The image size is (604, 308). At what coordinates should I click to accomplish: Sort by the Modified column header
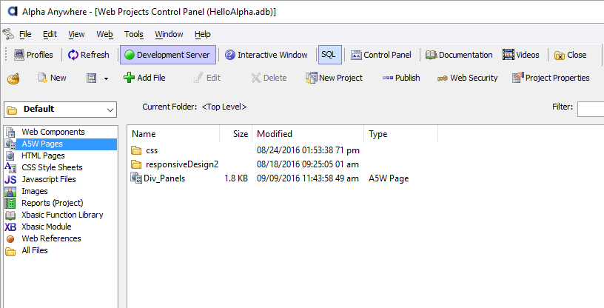308,134
